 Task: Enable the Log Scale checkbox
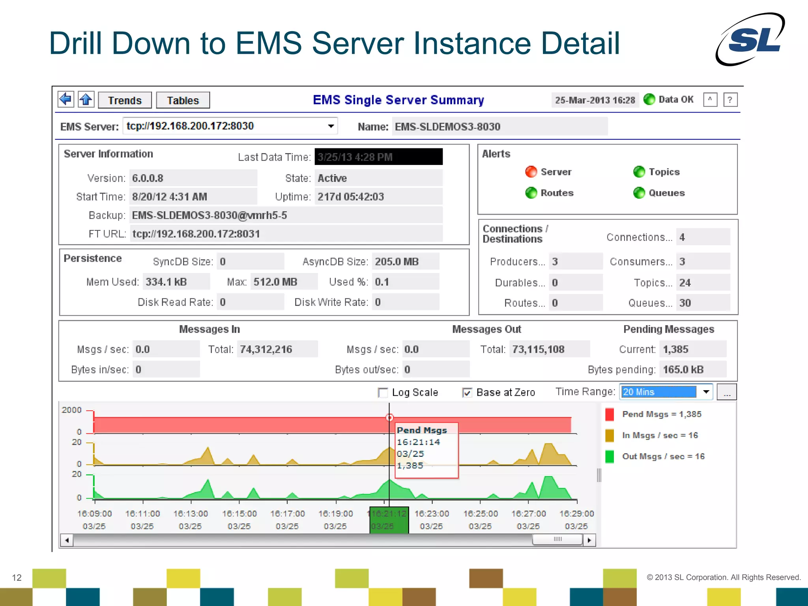pos(383,393)
